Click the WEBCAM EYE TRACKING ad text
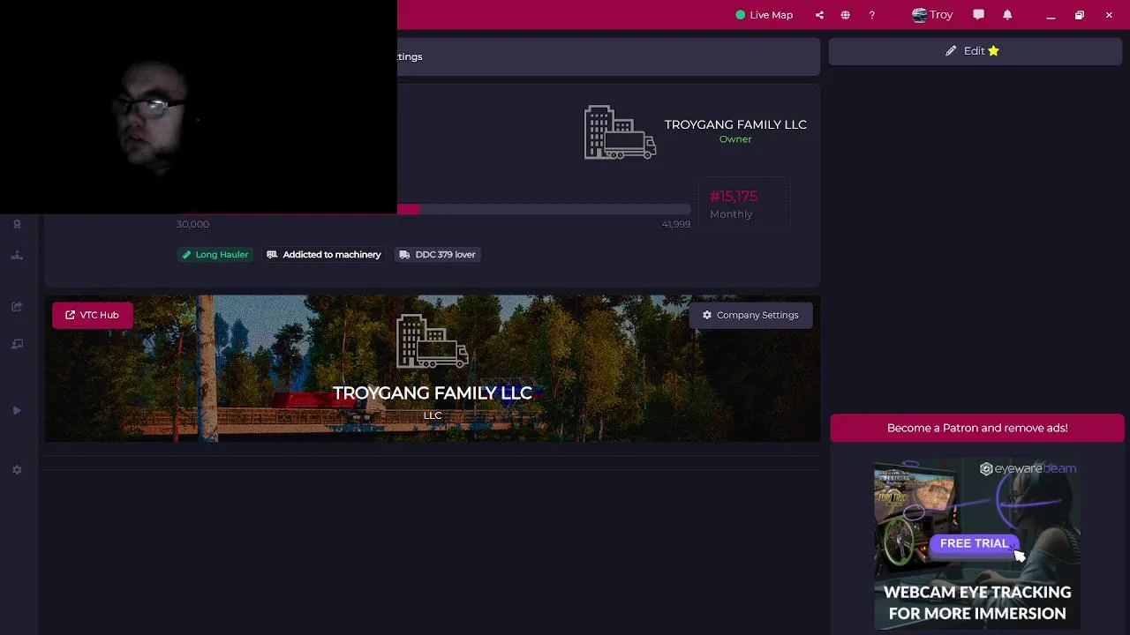1130x635 pixels. (x=977, y=603)
